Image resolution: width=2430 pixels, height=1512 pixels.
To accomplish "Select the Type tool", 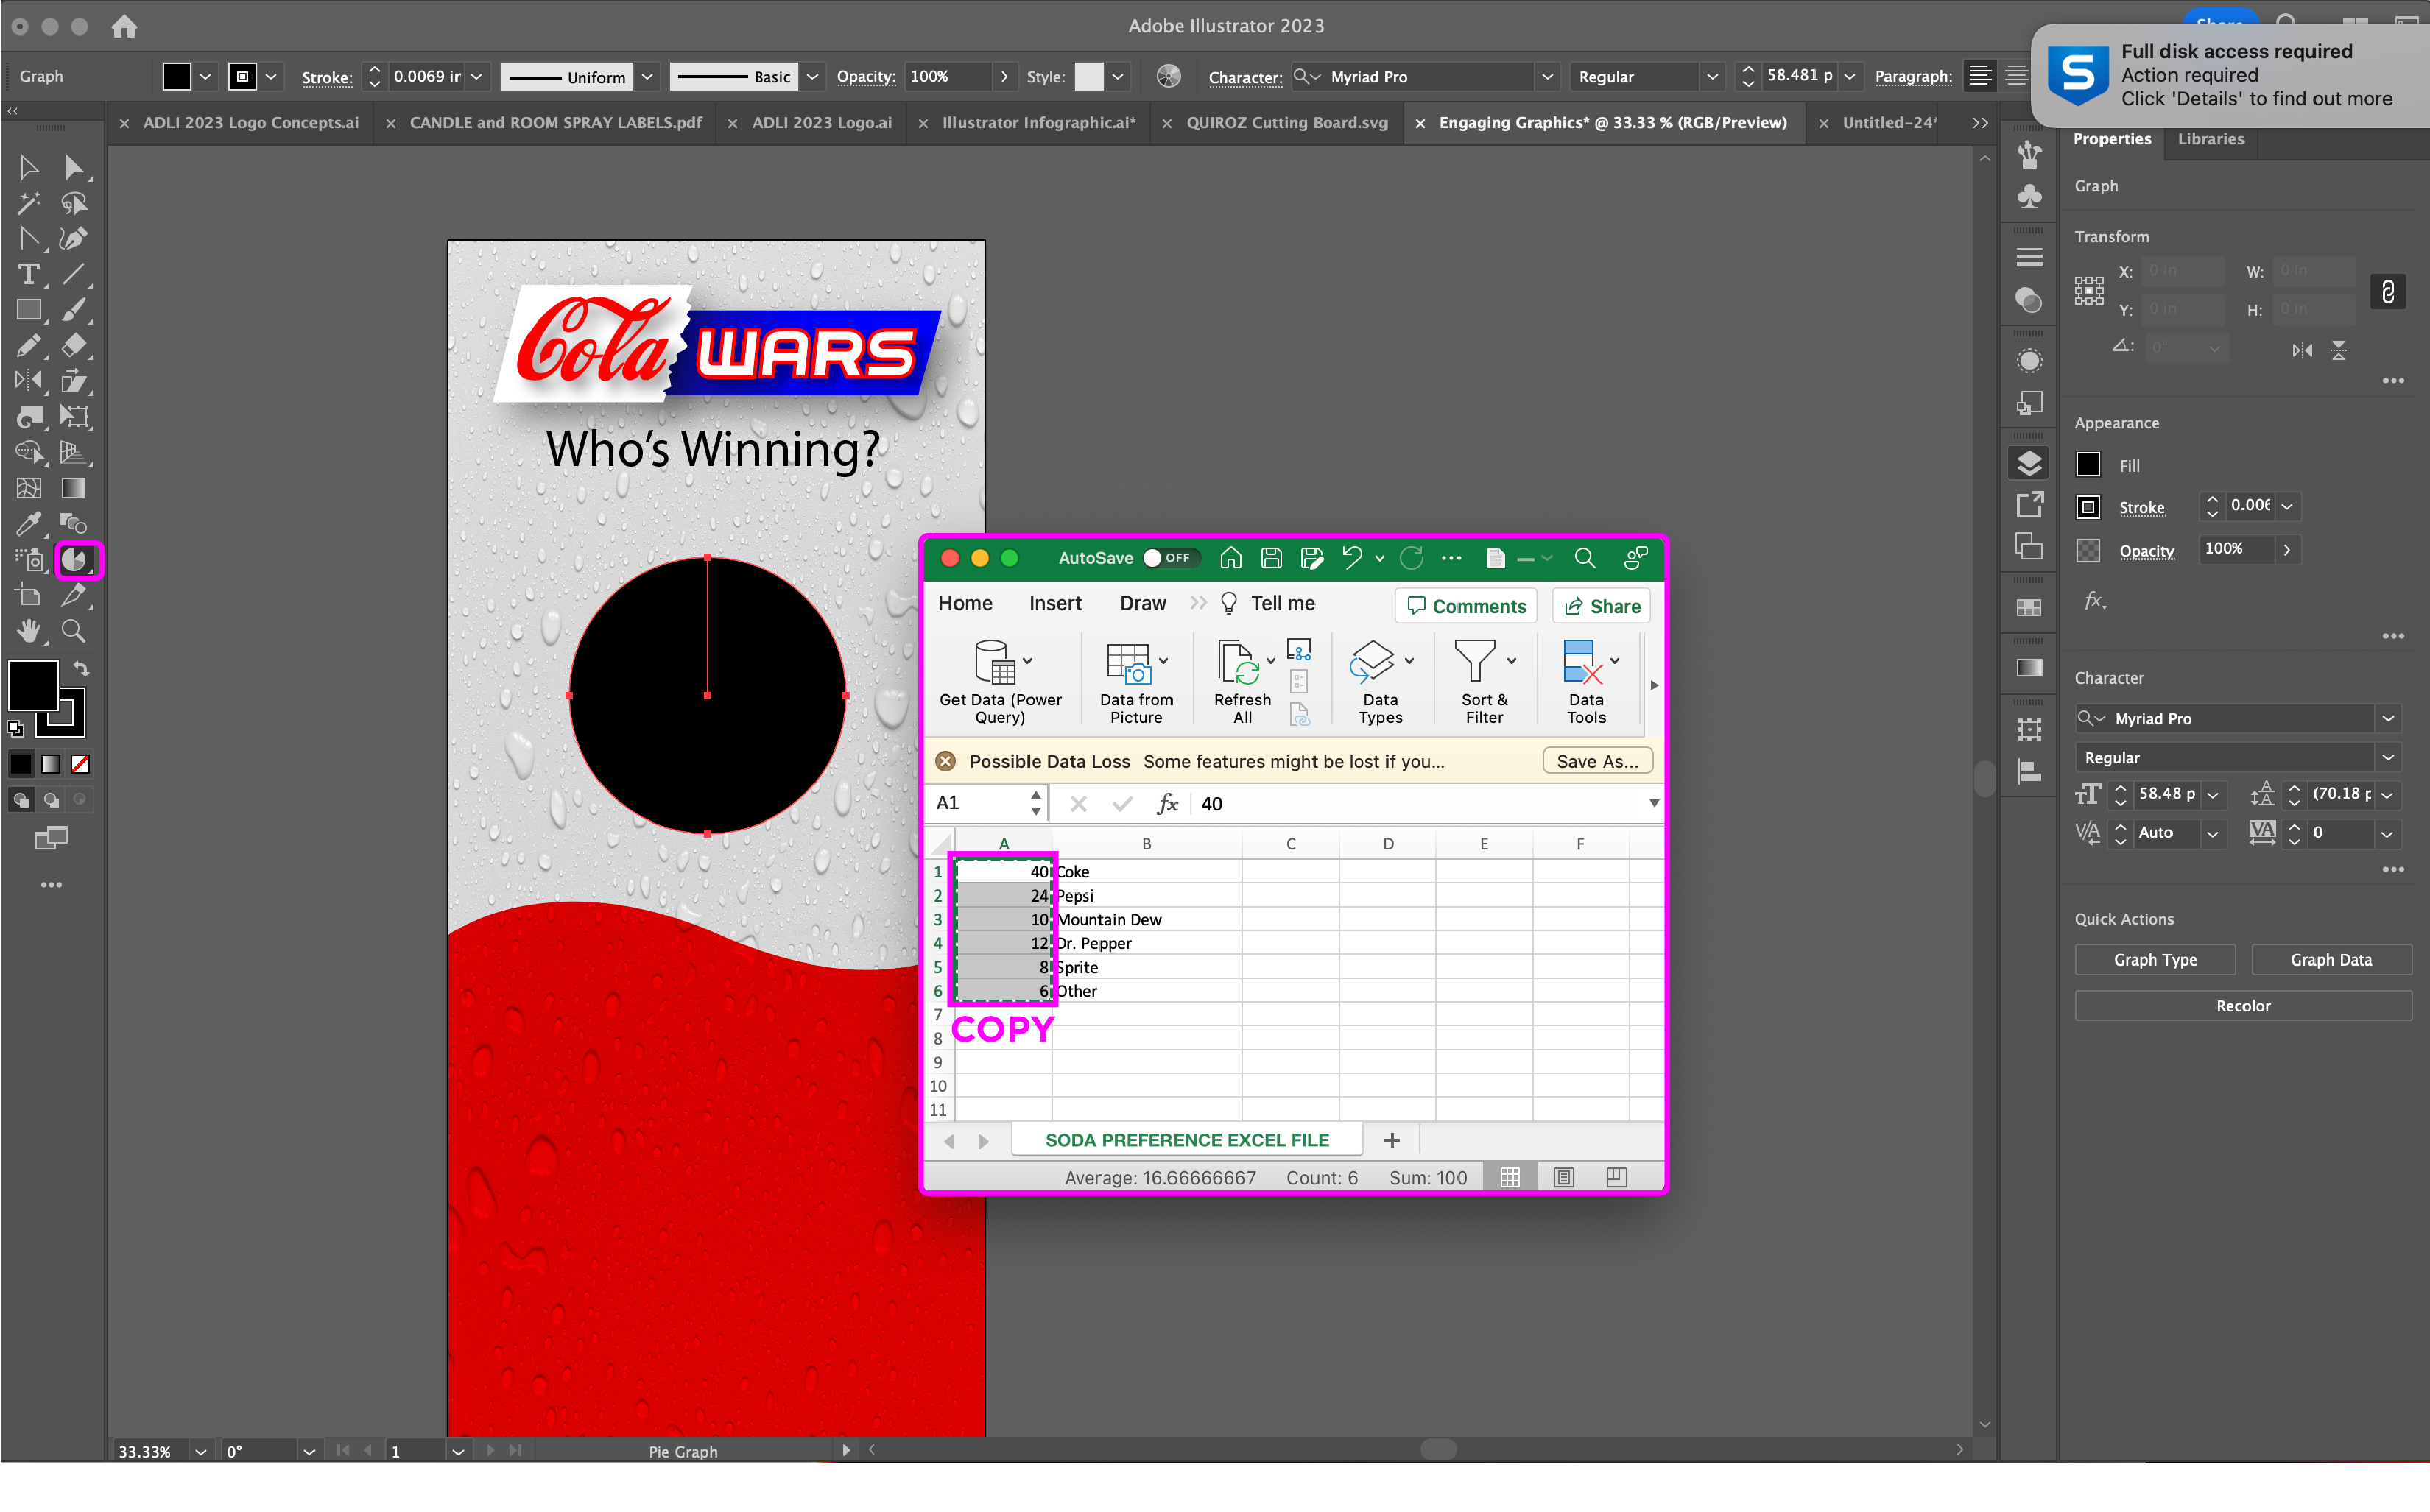I will click(28, 274).
